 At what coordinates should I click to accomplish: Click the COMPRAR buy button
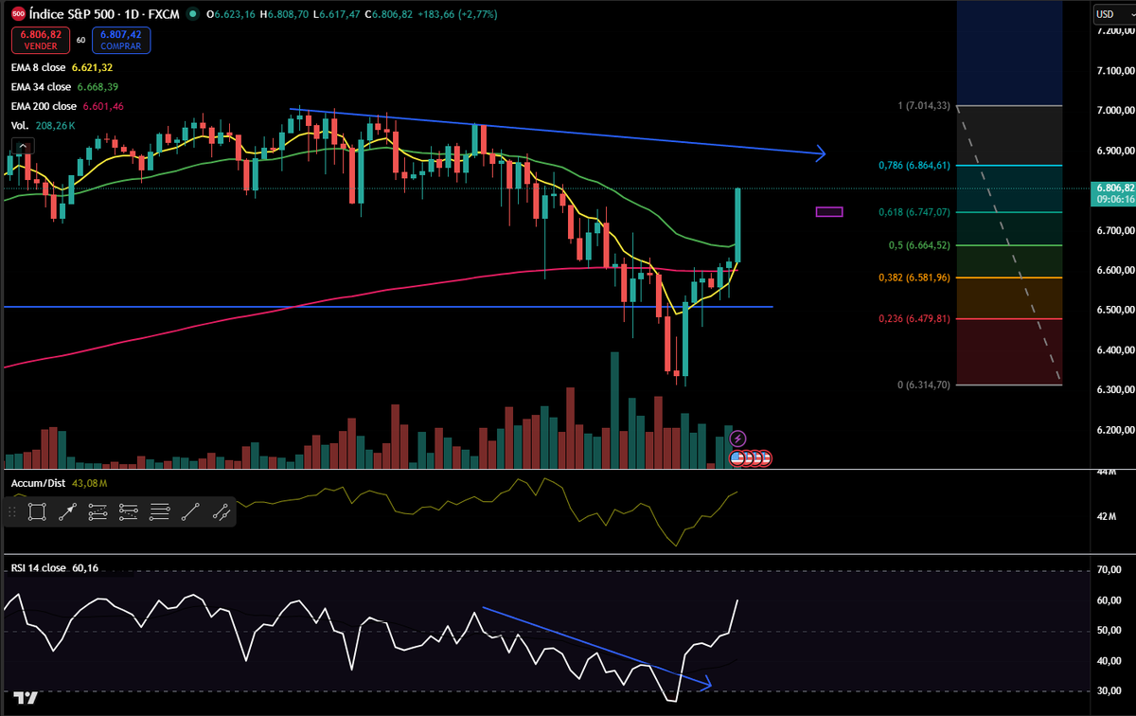tap(121, 41)
